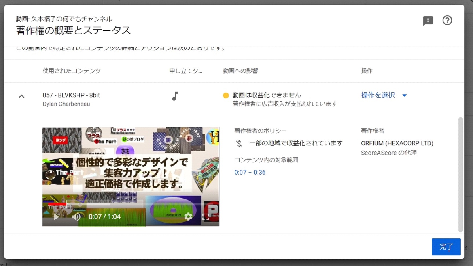
Task: Open the help question mark icon
Action: pyautogui.click(x=447, y=20)
